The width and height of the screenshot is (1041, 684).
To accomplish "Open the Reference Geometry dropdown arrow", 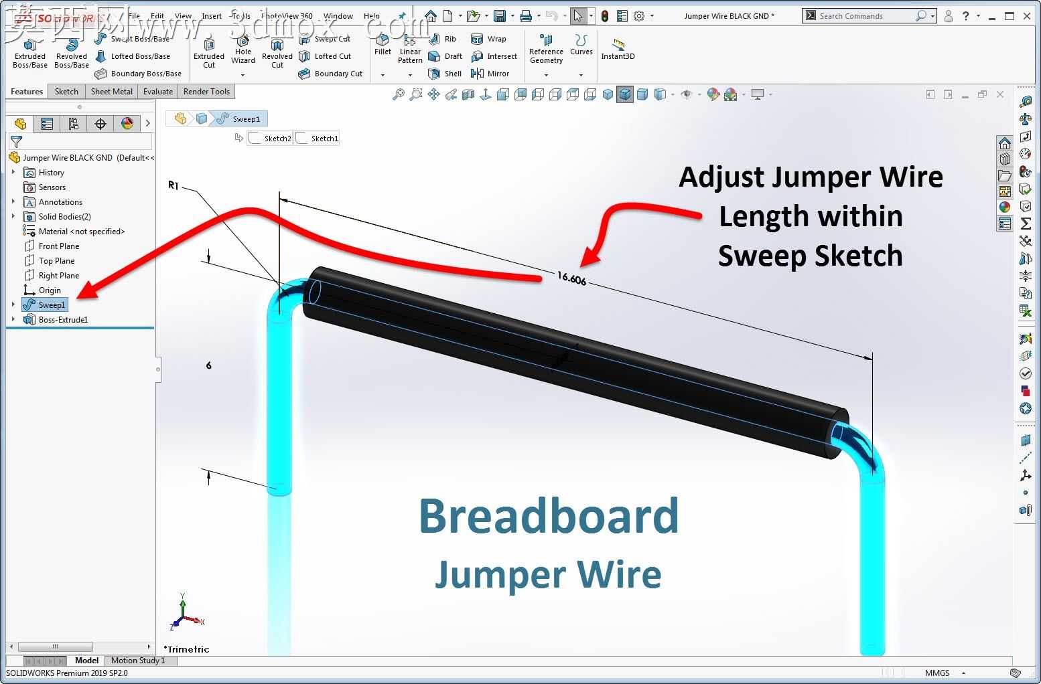I will (546, 75).
